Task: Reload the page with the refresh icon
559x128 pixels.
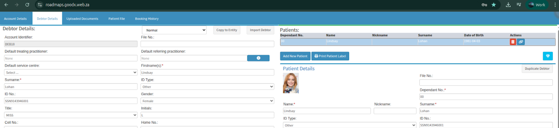Action: [27, 5]
